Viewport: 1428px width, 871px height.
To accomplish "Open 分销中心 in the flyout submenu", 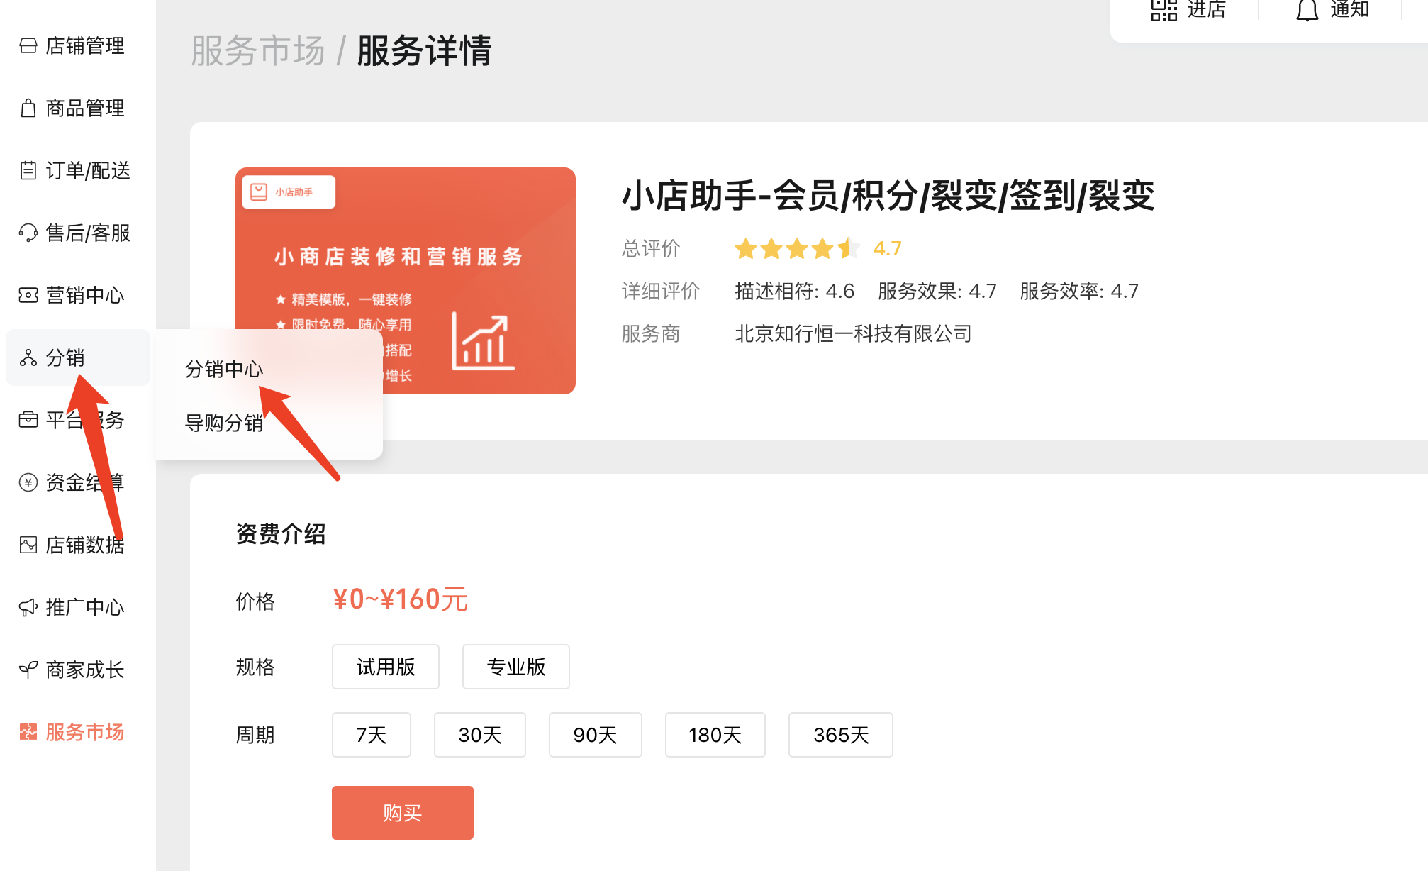I will point(224,369).
